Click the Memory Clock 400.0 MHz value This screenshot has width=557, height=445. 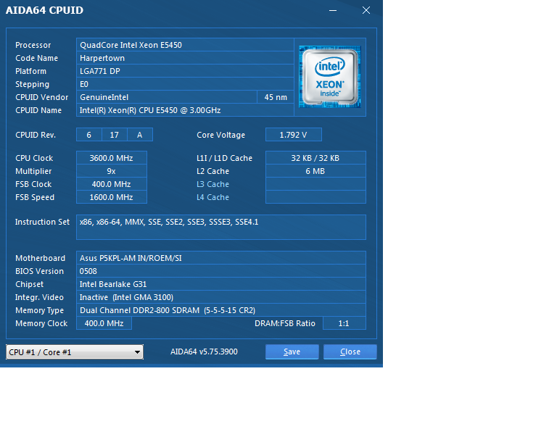104,323
